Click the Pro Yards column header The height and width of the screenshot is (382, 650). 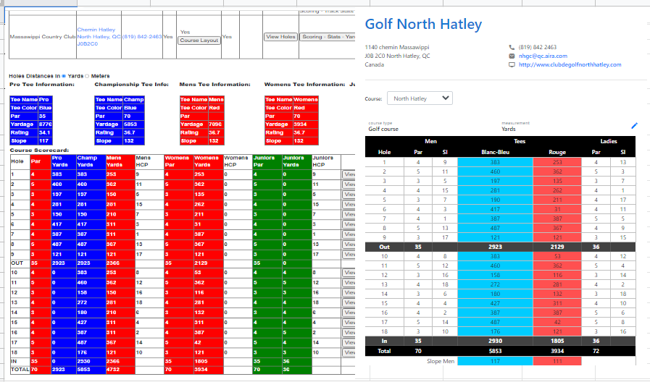(x=64, y=161)
